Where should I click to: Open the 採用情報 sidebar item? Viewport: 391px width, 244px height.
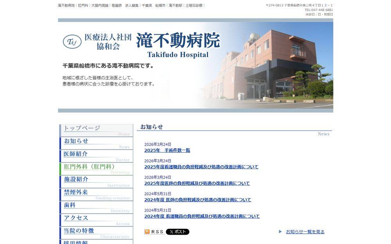click(96, 242)
